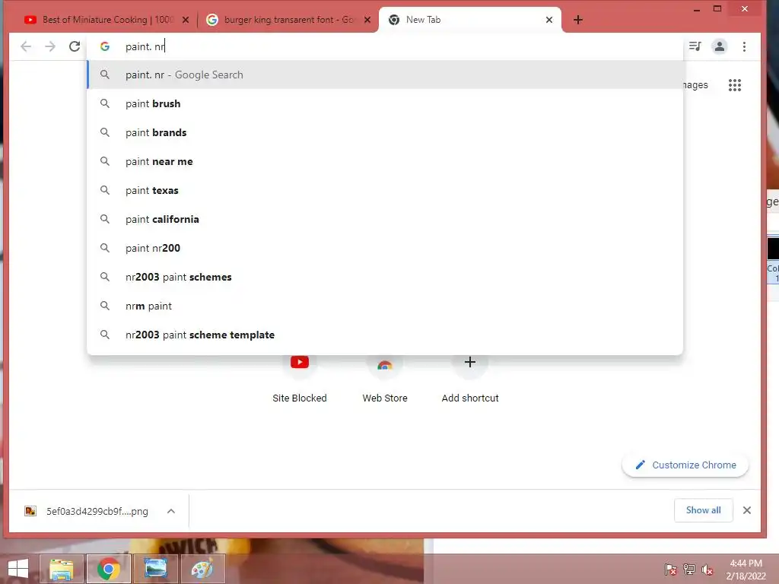Open the Google apps grid
The height and width of the screenshot is (584, 779).
pyautogui.click(x=735, y=85)
